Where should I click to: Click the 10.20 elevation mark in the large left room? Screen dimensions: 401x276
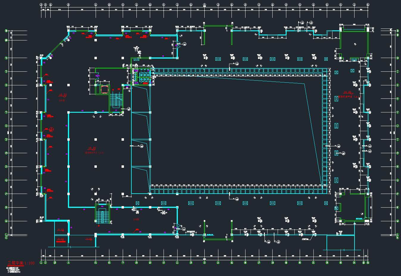[92, 148]
